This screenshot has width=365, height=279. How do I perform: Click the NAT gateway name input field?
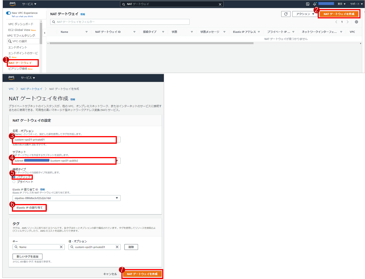pos(65,139)
